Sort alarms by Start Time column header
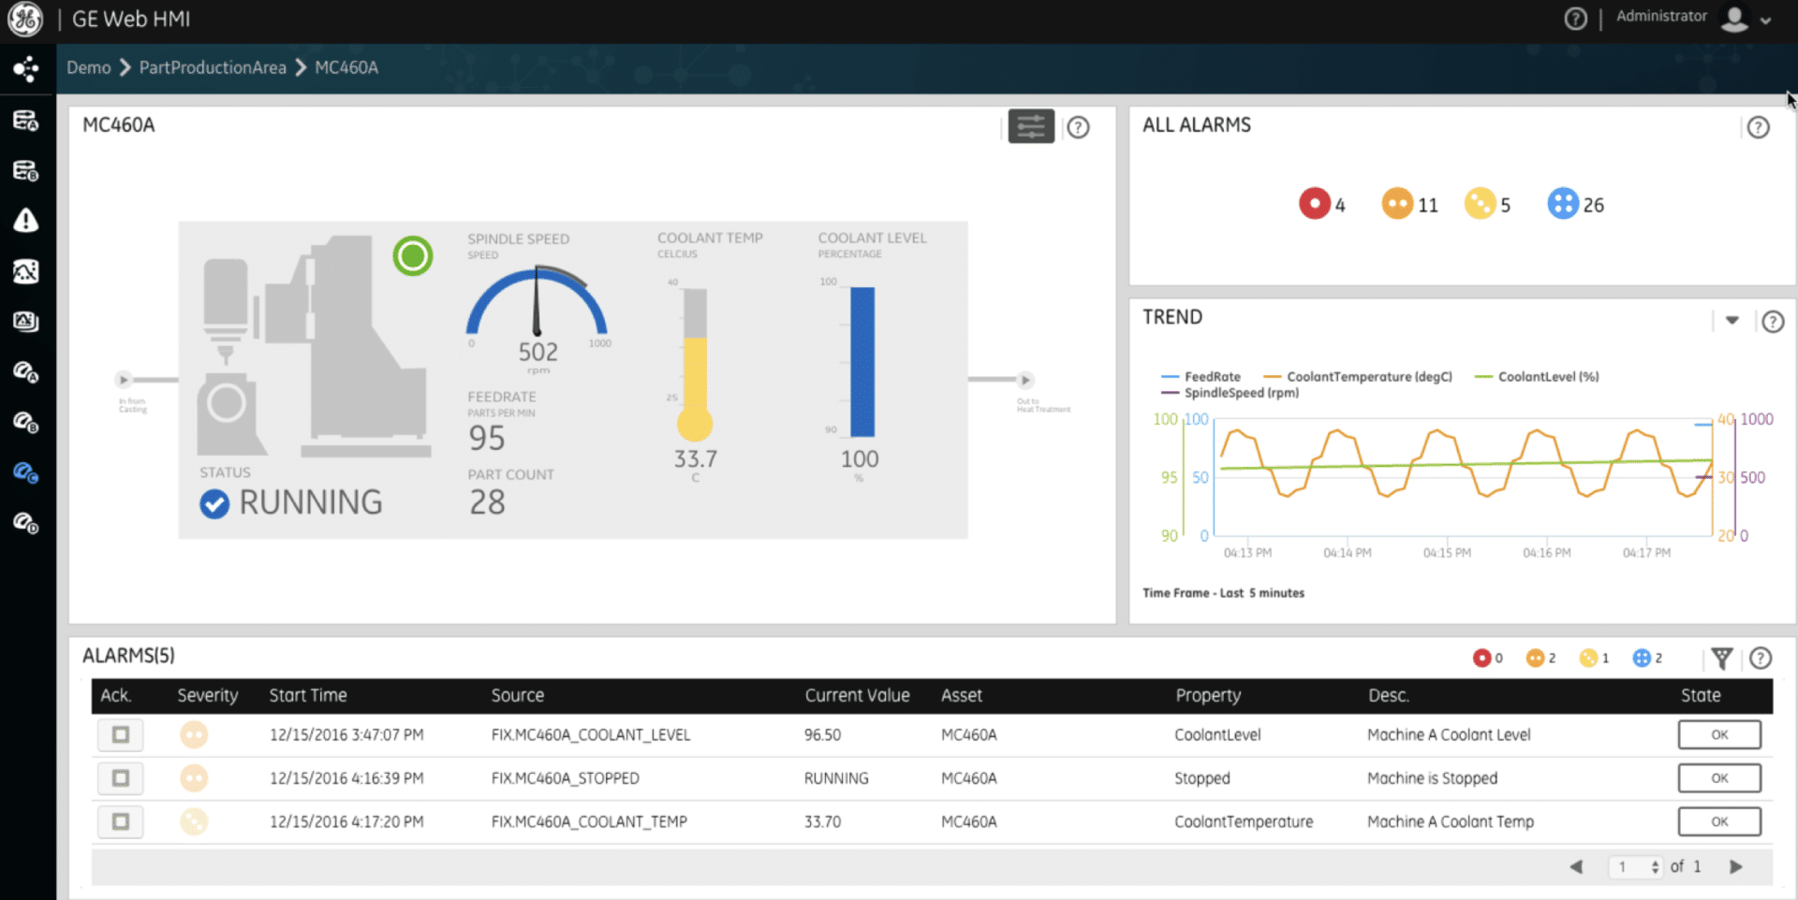Viewport: 1798px width, 900px height. point(308,695)
